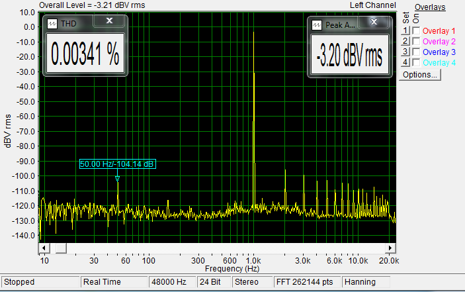Enable the Overlay 4 checkbox

[416, 63]
